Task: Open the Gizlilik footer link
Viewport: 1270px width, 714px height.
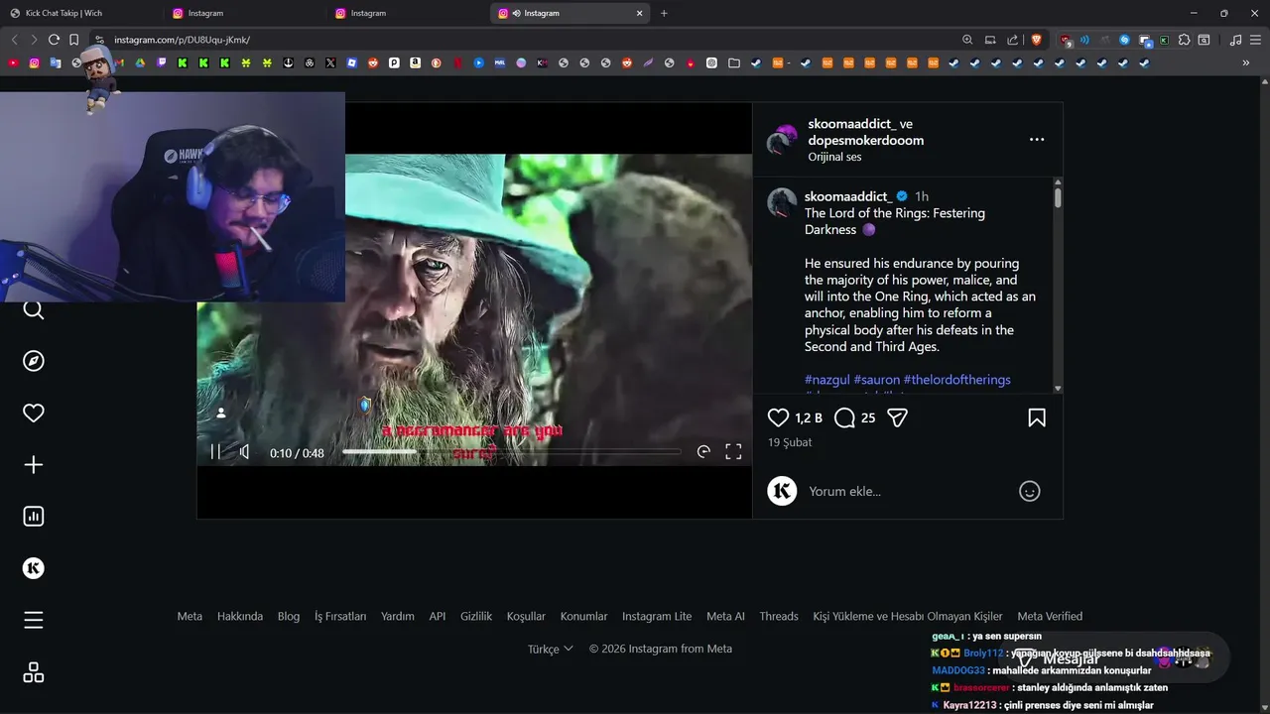Action: point(476,616)
